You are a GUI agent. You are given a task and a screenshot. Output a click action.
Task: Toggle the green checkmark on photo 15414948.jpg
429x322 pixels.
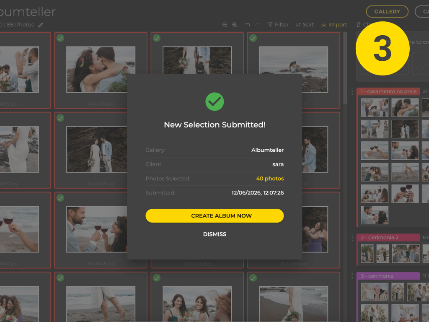60,198
